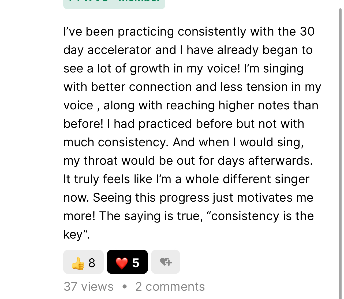Click the 37 views label
Image resolution: width=344 pixels, height=299 pixels.
tap(88, 287)
